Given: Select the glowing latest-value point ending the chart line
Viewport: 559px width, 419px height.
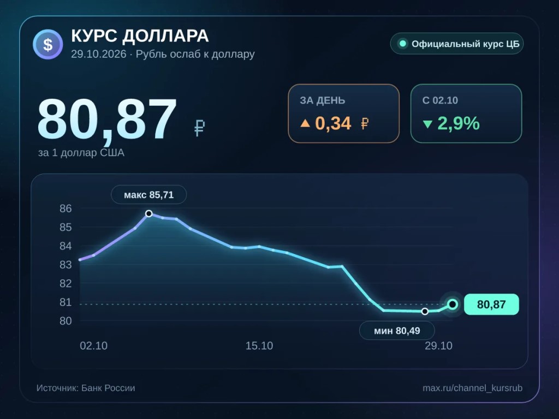Looking at the screenshot, I should coord(453,304).
